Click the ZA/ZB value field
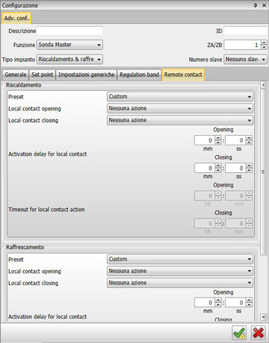 click(242, 45)
